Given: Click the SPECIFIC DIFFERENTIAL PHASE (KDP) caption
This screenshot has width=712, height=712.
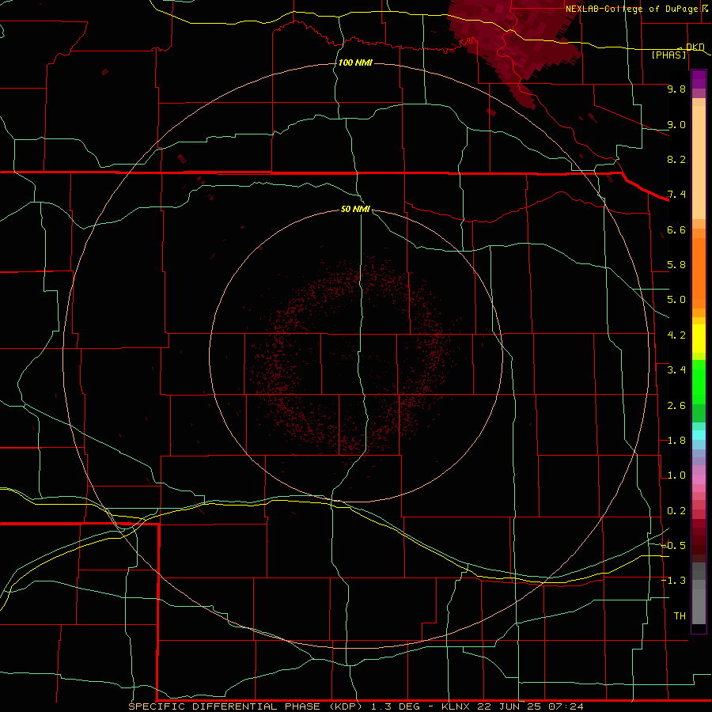Looking at the screenshot, I should click(245, 706).
